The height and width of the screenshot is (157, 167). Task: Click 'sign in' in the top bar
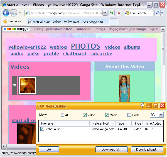coord(154,29)
